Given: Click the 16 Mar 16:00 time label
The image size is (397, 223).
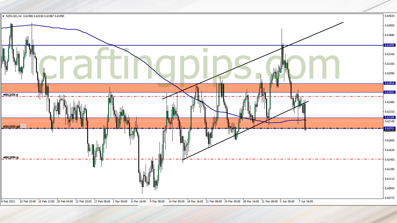Looking at the screenshot, I should click(195, 201).
